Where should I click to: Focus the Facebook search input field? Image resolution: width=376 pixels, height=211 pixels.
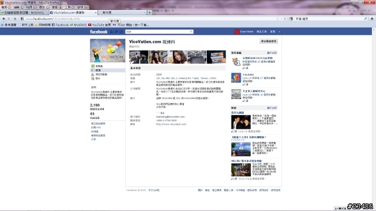(157, 32)
